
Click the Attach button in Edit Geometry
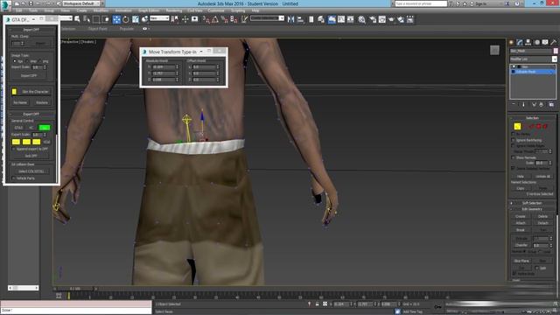pyautogui.click(x=521, y=223)
